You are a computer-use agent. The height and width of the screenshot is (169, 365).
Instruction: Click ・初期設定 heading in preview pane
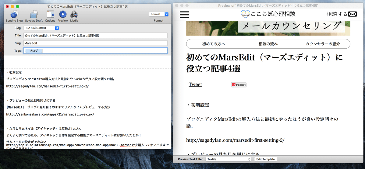(198, 105)
